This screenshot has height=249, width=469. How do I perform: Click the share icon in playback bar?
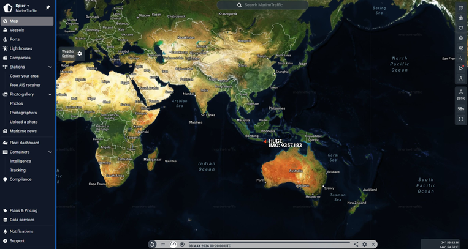[356, 244]
